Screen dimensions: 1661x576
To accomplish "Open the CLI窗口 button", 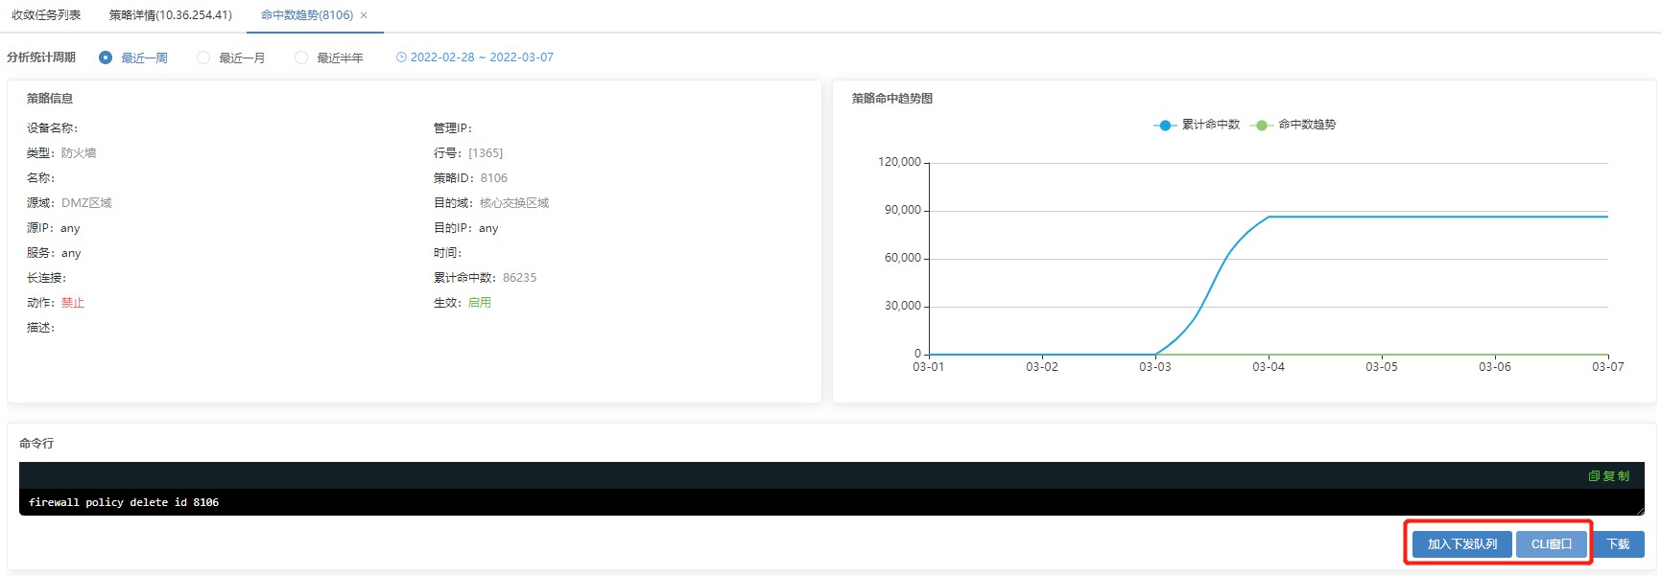I will 1551,544.
